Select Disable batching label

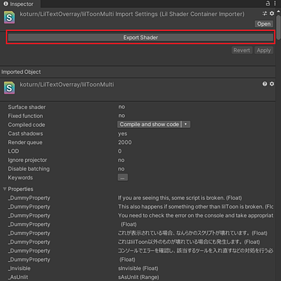[x=29, y=169]
